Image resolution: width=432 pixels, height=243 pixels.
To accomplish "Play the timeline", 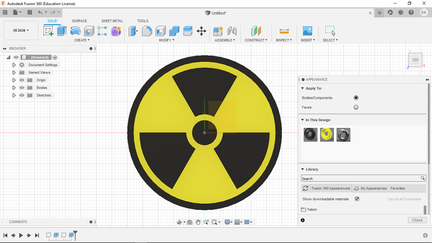I will 21,235.
